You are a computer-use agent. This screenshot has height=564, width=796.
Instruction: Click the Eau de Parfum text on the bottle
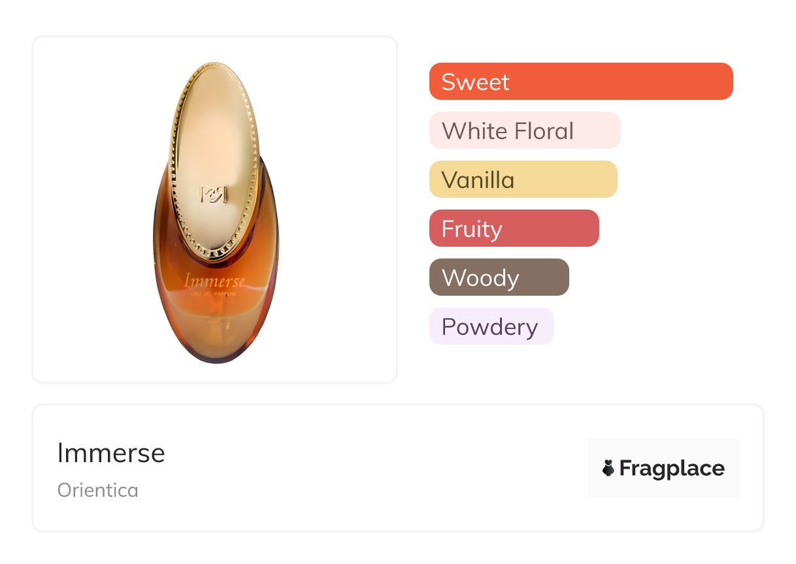point(215,294)
